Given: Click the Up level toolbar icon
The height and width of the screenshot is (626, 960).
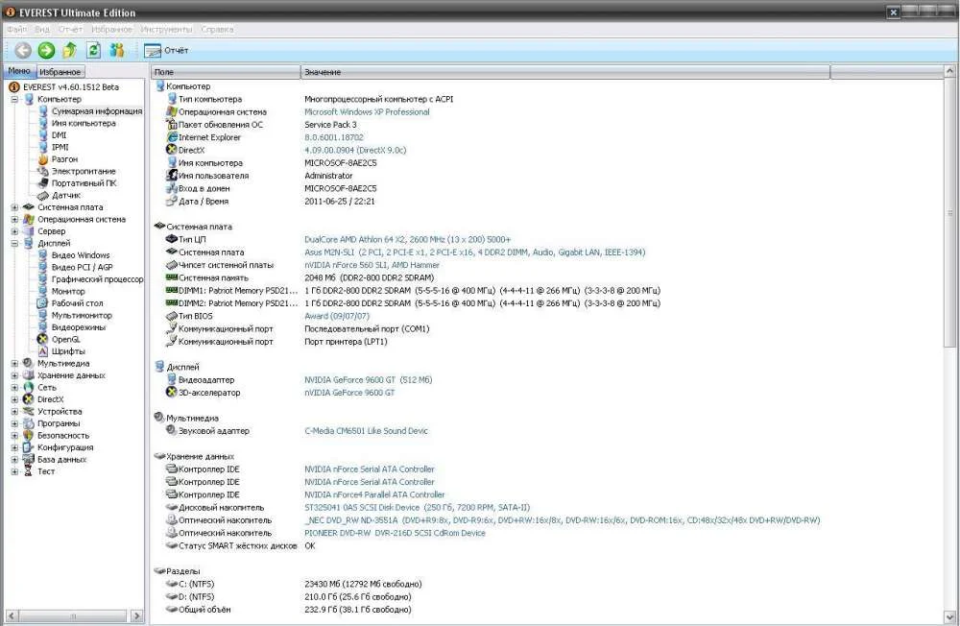Looking at the screenshot, I should coord(69,50).
